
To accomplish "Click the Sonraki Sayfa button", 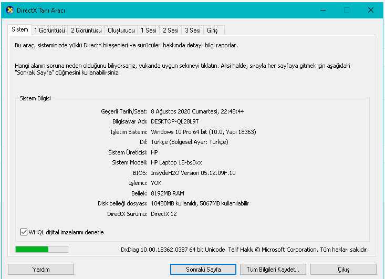I will pos(203,270).
